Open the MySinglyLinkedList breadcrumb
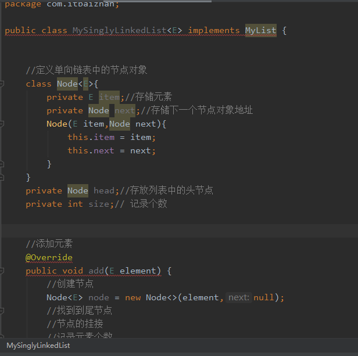 pyautogui.click(x=38, y=346)
